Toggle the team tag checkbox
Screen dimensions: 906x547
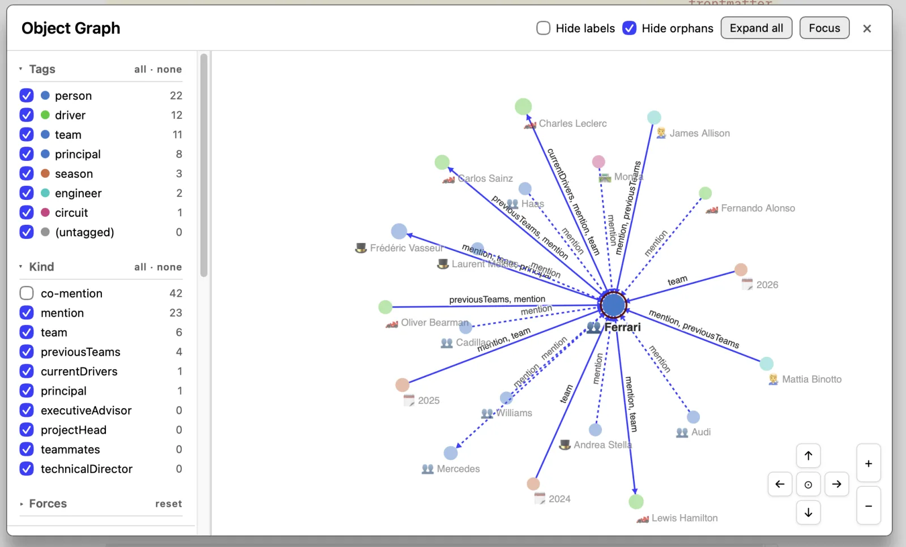27,135
